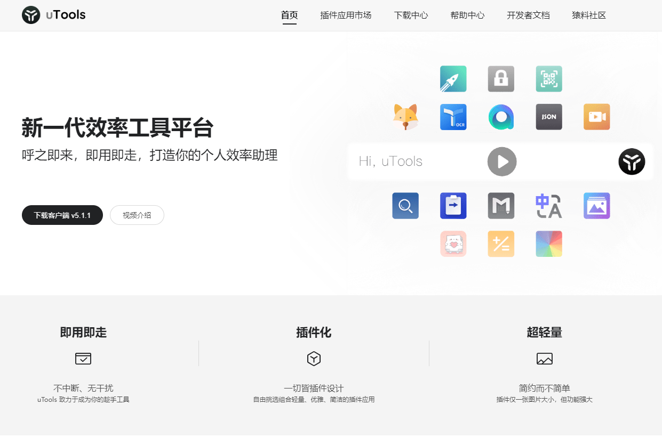The height and width of the screenshot is (437, 662).
Task: Click the 即用即走 heading
Action: click(83, 333)
